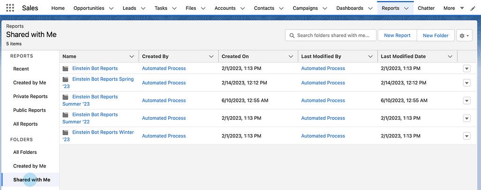Open the Opportunities tab dropdown chevron
Screen dimensions: 481x190
[111, 8]
